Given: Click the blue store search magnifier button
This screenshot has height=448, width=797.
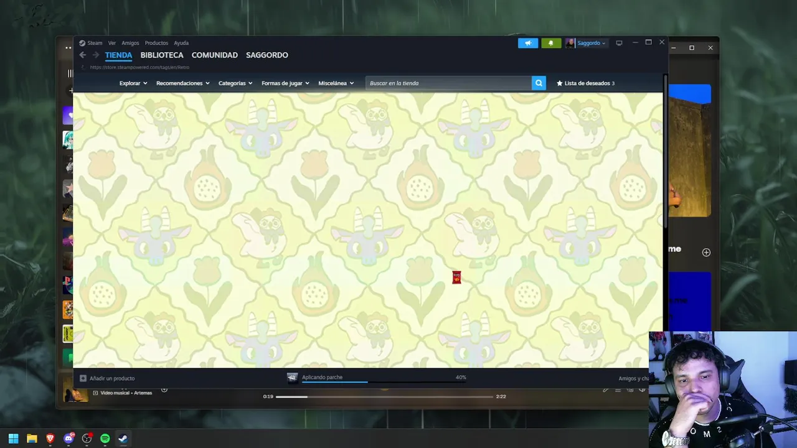Looking at the screenshot, I should pos(539,83).
